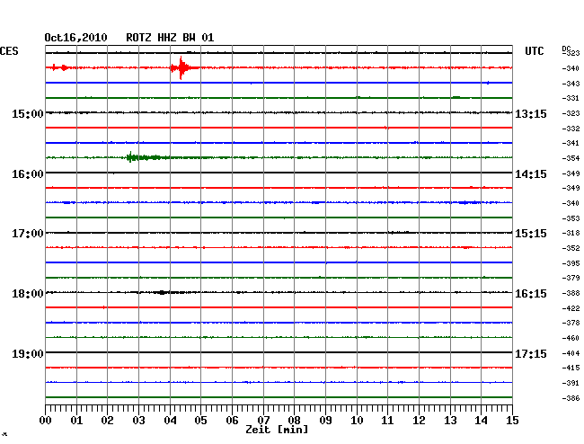Select the 18:00 local time label
584x444 pixels.
28,294
